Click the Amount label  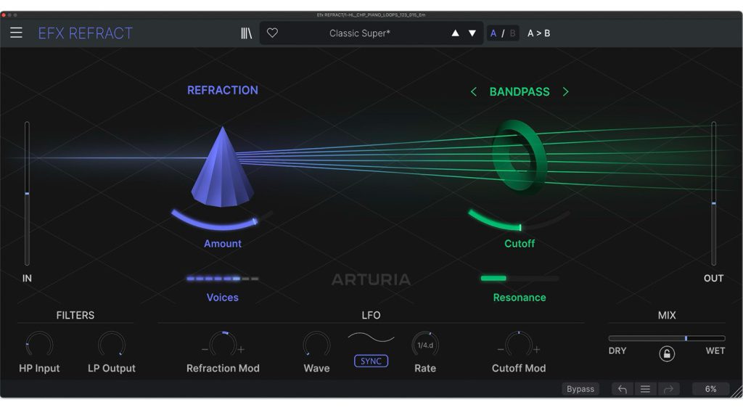223,244
